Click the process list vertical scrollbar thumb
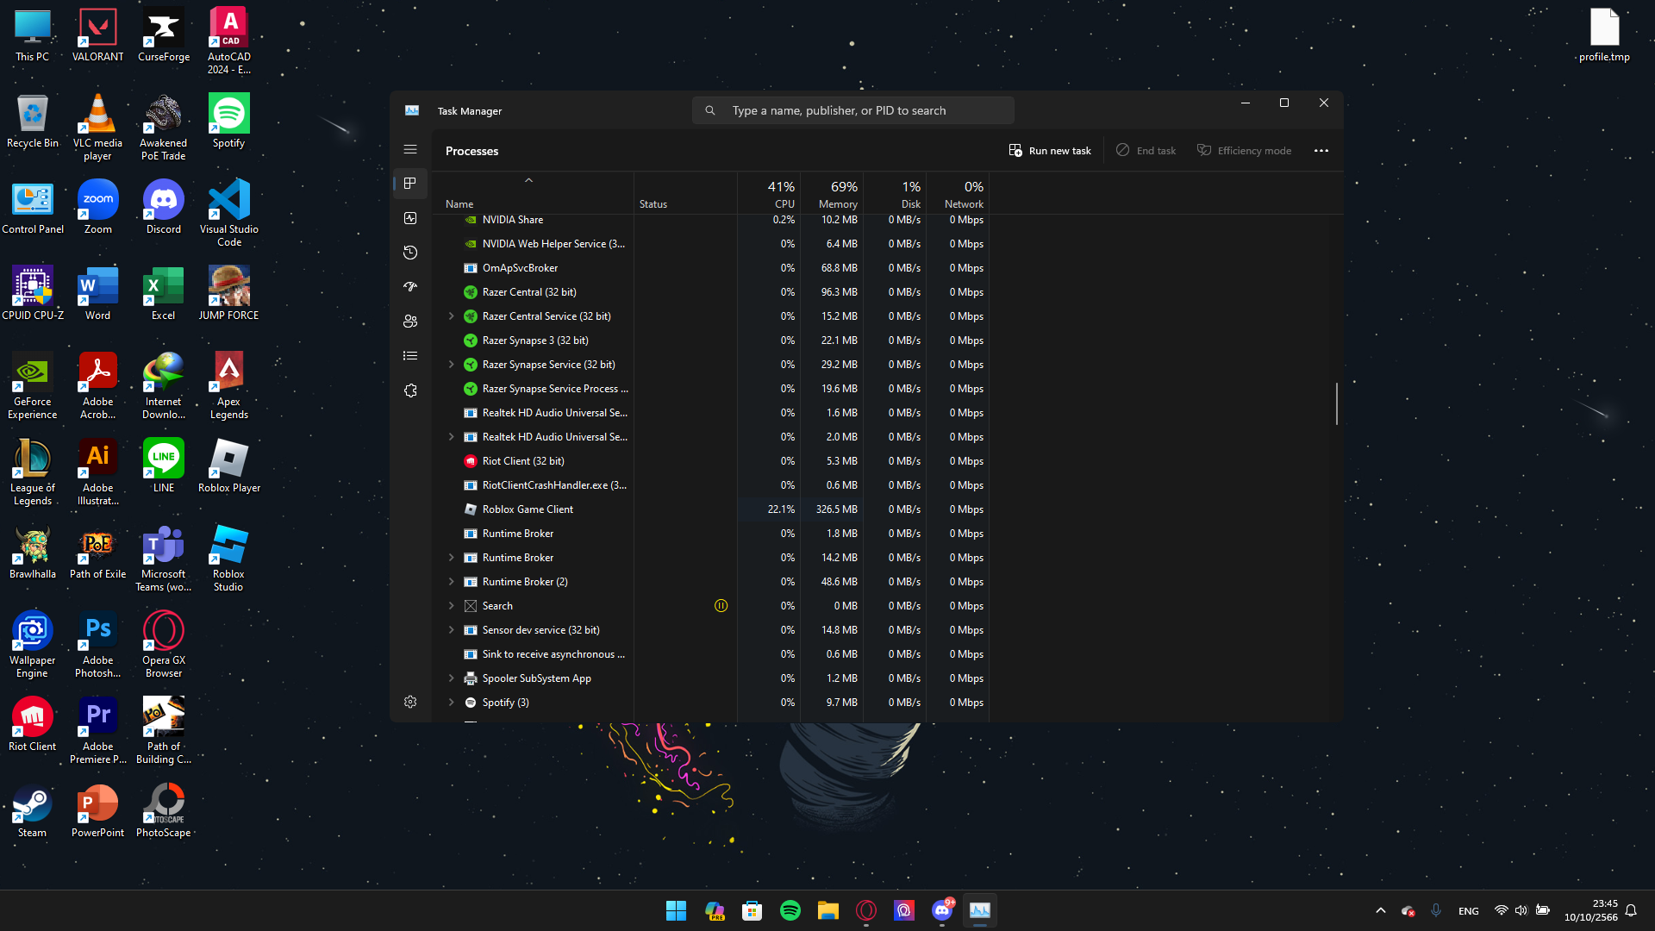This screenshot has height=931, width=1655. click(1337, 403)
